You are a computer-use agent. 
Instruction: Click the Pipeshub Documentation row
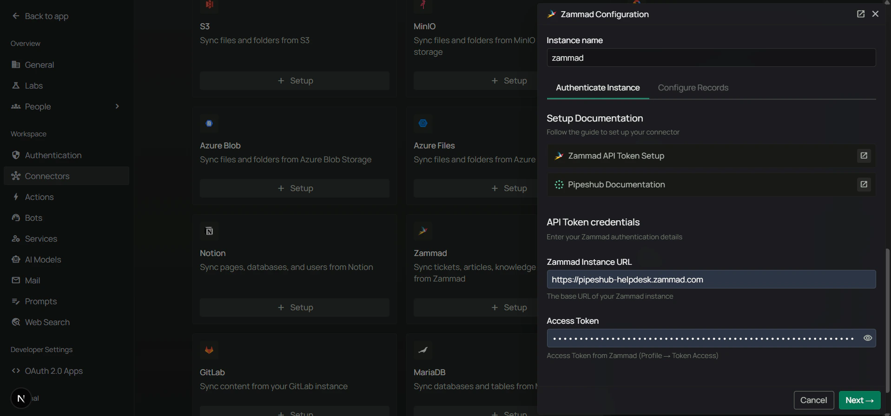(x=711, y=185)
